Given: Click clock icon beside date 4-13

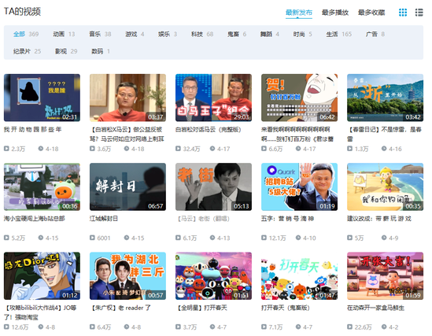Looking at the screenshot, I should 212,238.
